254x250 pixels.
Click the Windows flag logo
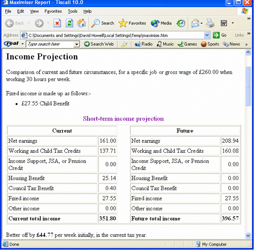245,11
